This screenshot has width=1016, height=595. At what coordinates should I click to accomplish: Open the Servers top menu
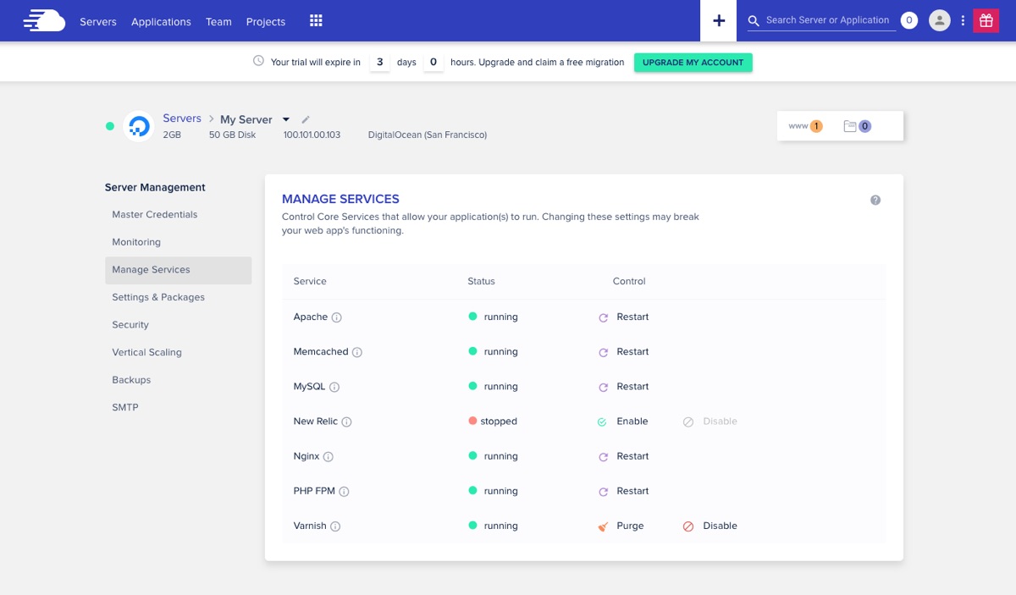click(x=98, y=21)
